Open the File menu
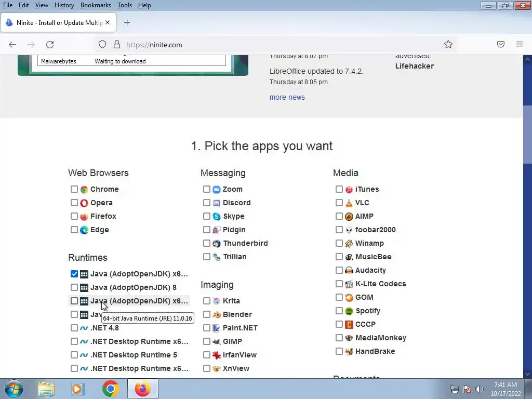 [7, 5]
